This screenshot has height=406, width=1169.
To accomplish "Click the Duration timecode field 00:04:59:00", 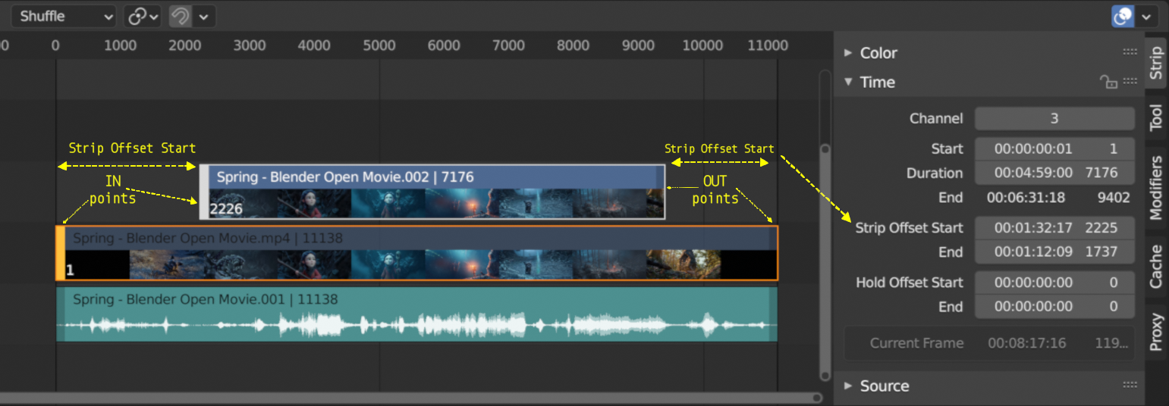I will 1033,173.
